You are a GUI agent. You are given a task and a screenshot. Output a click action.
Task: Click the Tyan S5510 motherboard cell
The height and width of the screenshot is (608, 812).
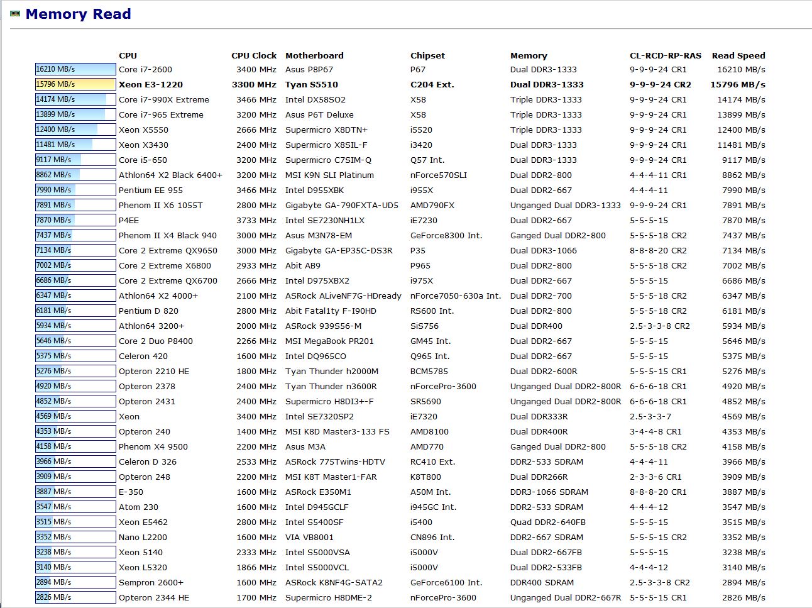pos(312,85)
